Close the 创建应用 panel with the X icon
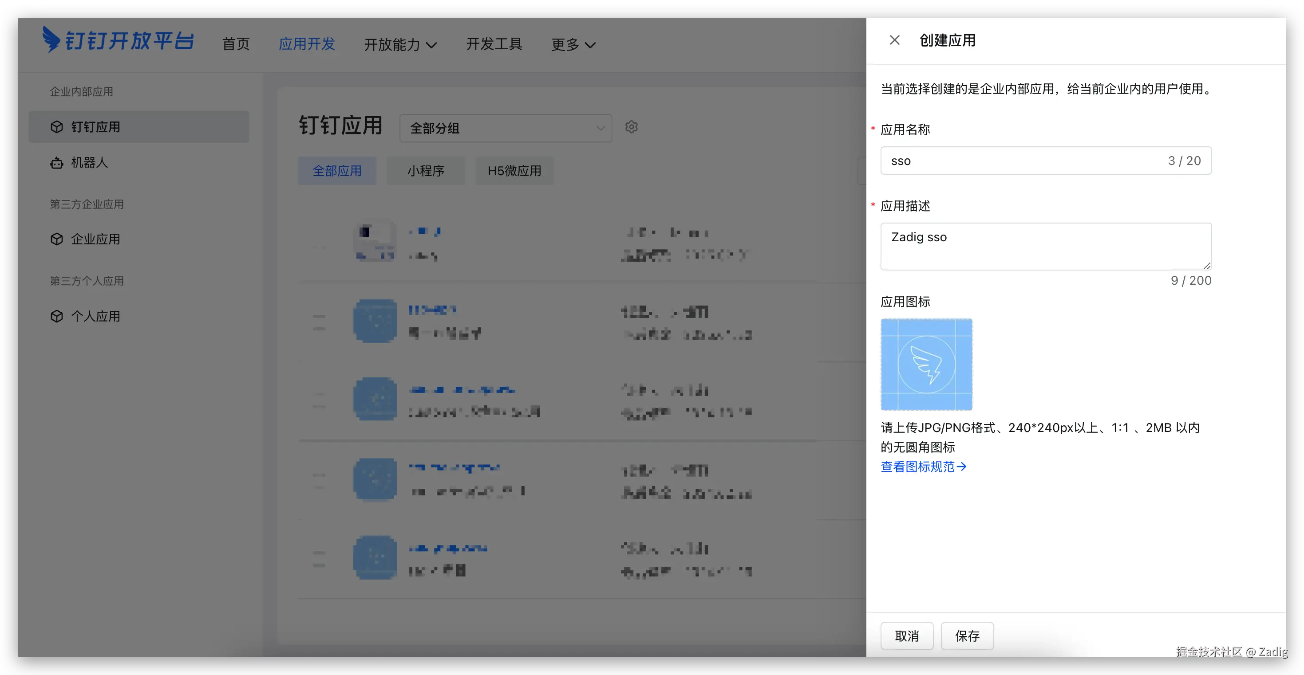Screen dimensions: 1304x675 point(894,40)
